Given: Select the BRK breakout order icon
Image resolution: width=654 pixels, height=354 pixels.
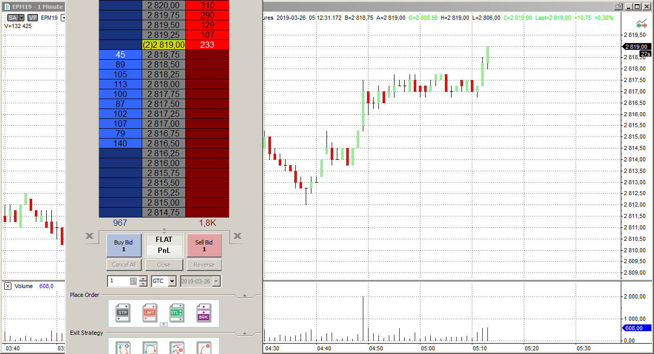Looking at the screenshot, I should 203,313.
